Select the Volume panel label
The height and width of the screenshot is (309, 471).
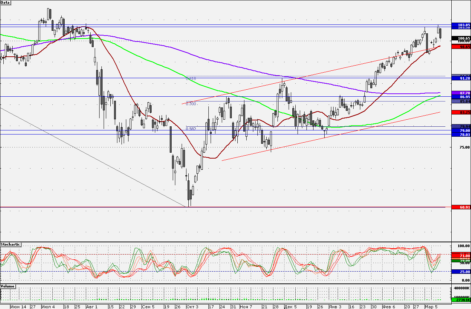tap(8, 286)
